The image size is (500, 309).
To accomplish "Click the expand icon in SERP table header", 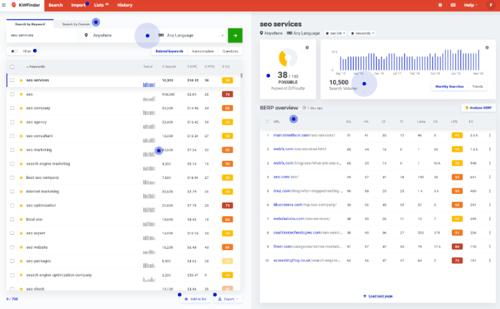I will (x=267, y=121).
